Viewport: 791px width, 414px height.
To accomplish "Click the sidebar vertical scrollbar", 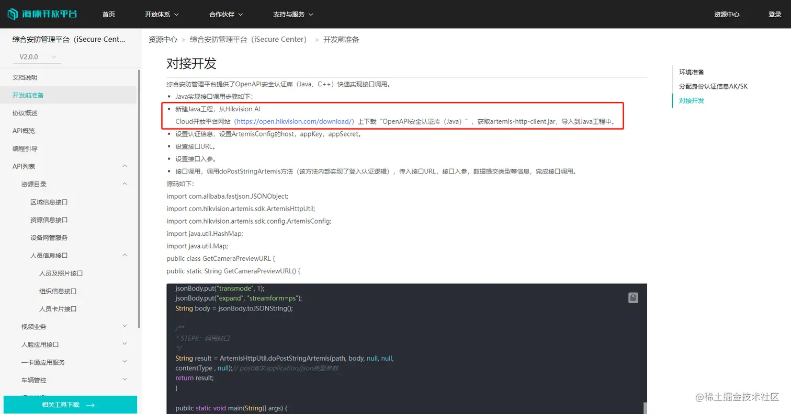I will click(139, 199).
